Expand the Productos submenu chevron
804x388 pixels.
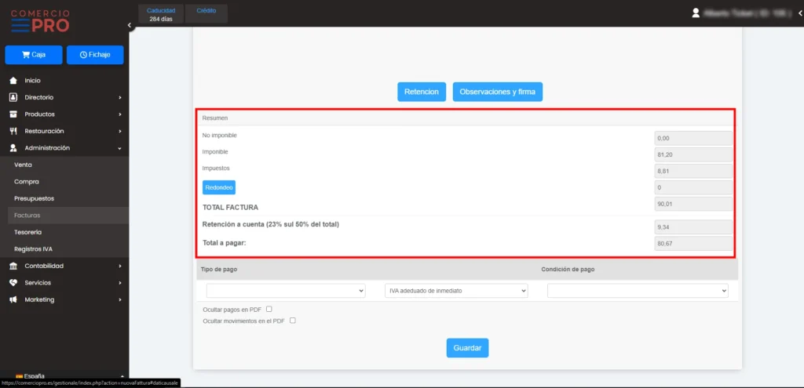[x=120, y=114]
